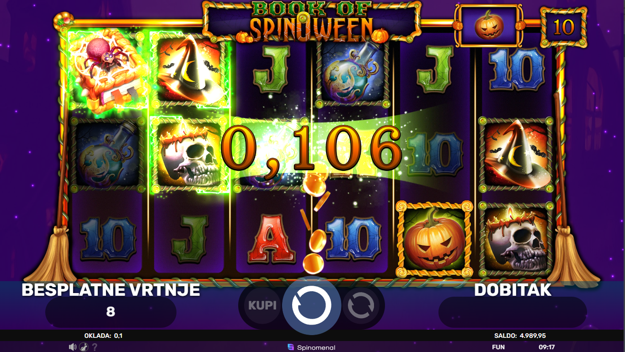This screenshot has width=625, height=352.
Task: Toggle the autospin button with circular arrows
Action: [361, 305]
